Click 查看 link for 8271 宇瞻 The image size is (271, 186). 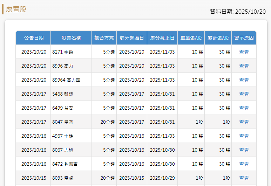tap(244, 52)
